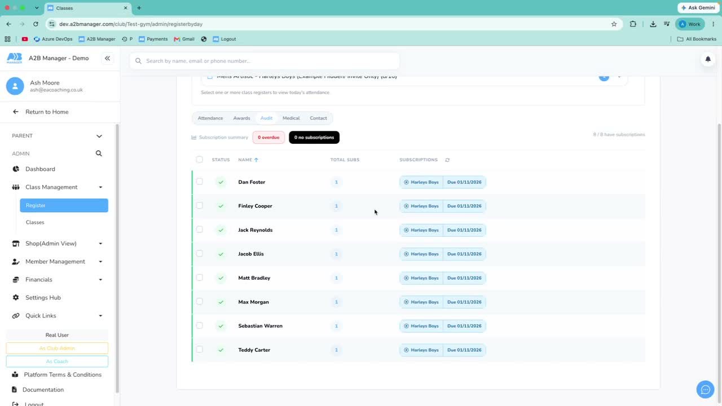Switch to the Medical tab
Image resolution: width=722 pixels, height=406 pixels.
point(291,118)
